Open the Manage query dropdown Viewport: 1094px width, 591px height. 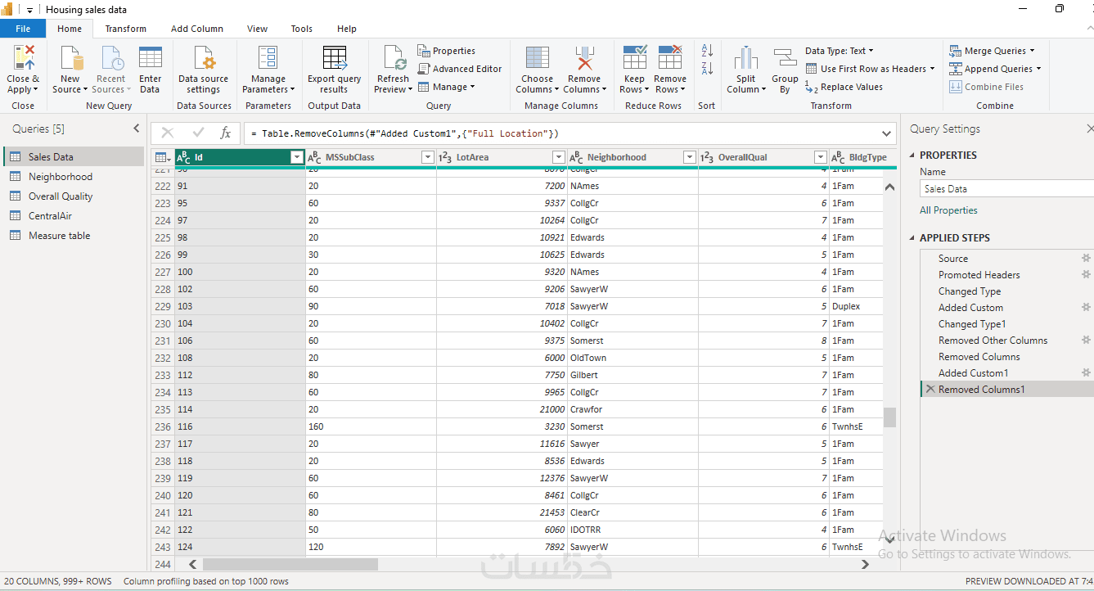(x=446, y=87)
